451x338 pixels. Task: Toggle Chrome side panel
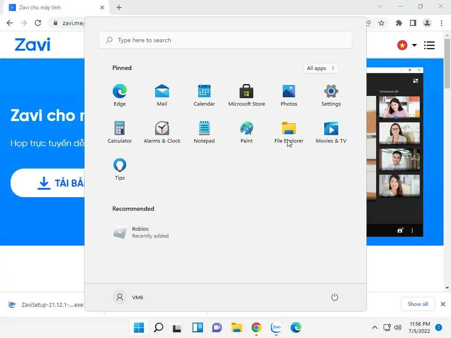pos(413,23)
